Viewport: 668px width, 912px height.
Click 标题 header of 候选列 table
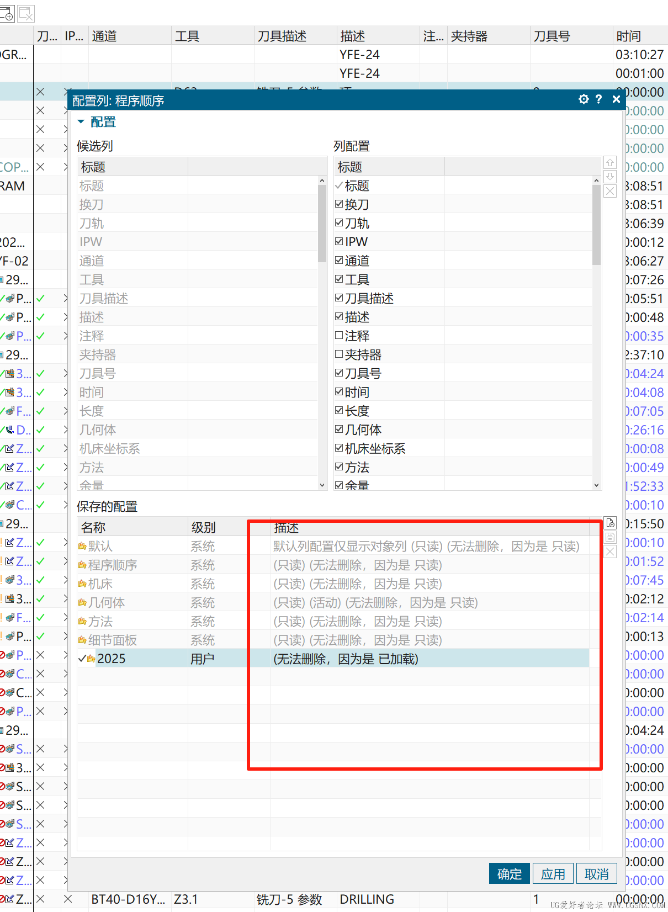click(132, 167)
